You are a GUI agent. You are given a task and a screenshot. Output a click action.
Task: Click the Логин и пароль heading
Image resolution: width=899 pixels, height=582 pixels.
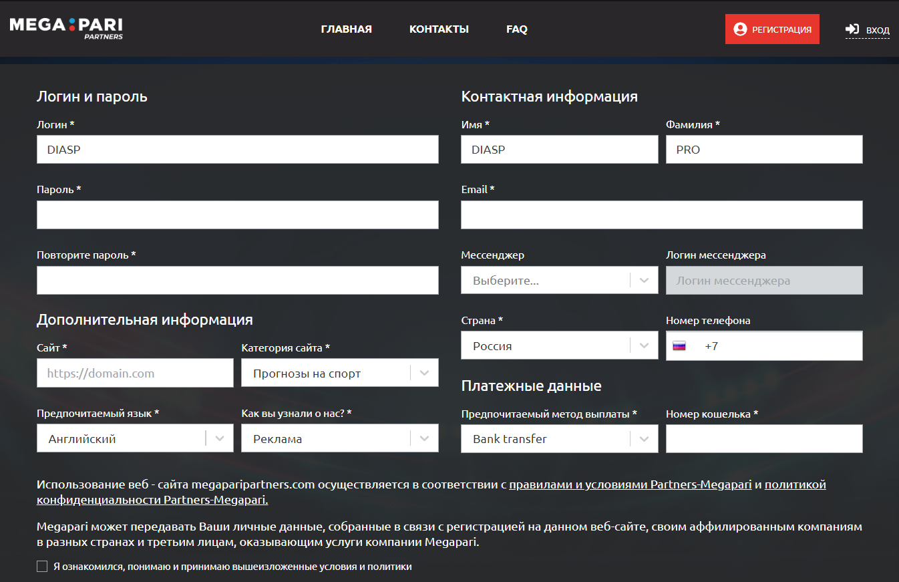(x=92, y=96)
